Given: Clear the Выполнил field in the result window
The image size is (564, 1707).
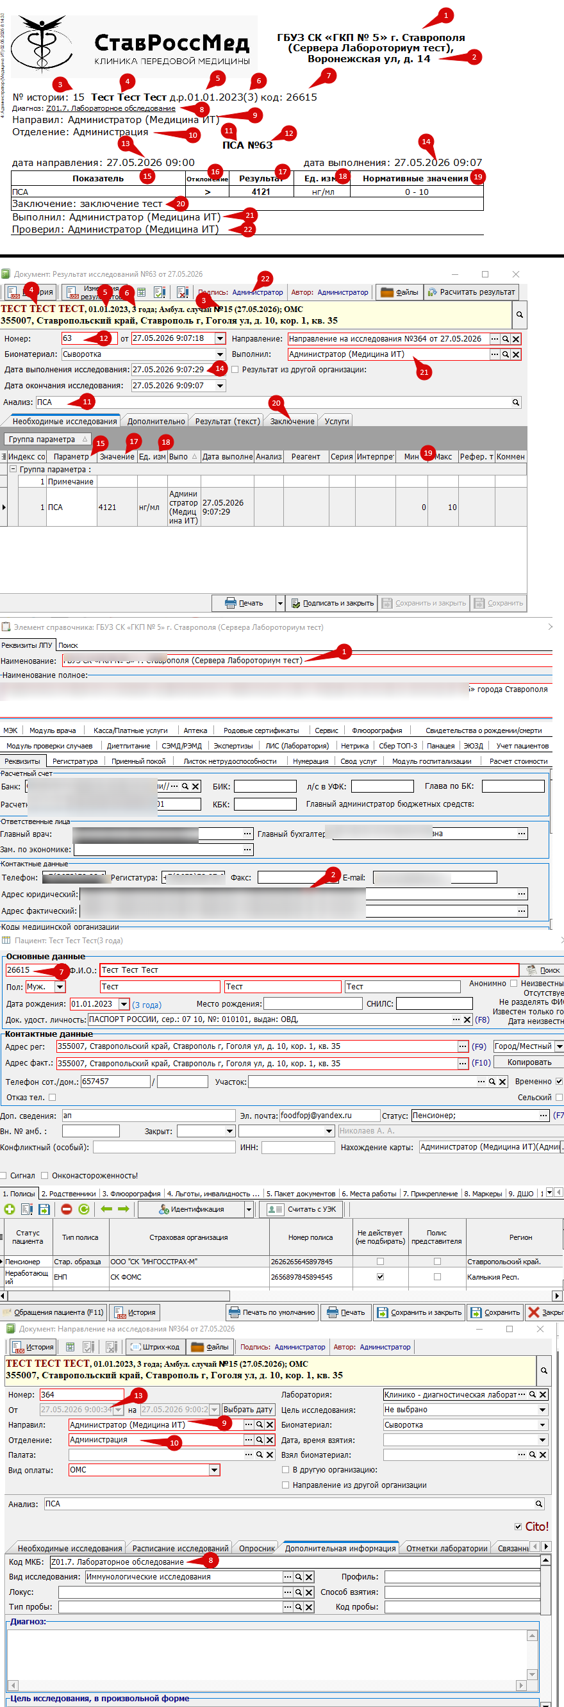Looking at the screenshot, I should (516, 354).
